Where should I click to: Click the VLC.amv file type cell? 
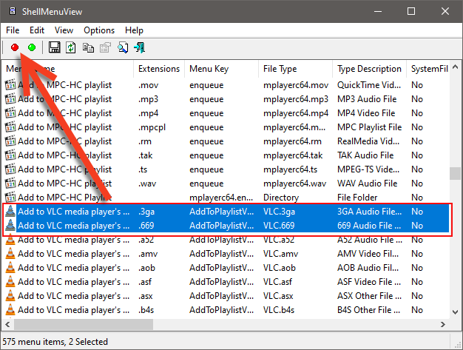(280, 253)
